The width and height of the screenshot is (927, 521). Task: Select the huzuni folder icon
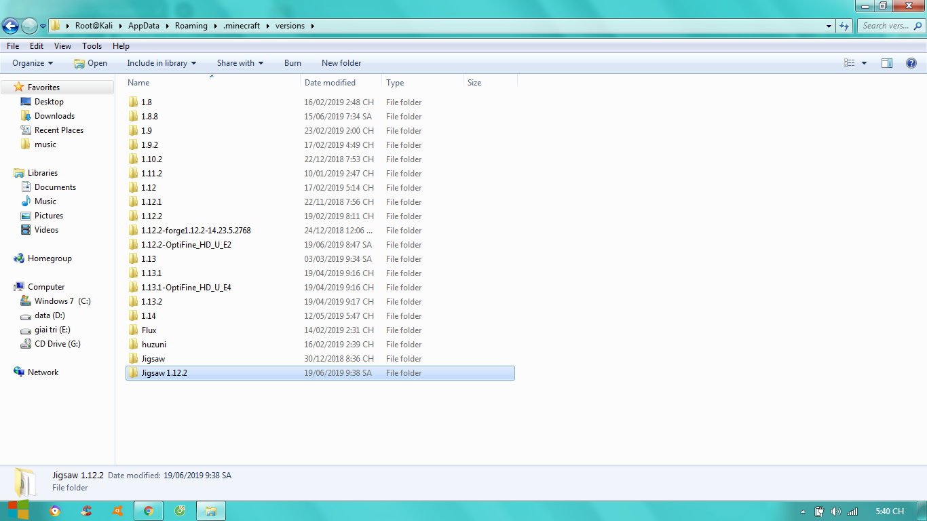133,345
